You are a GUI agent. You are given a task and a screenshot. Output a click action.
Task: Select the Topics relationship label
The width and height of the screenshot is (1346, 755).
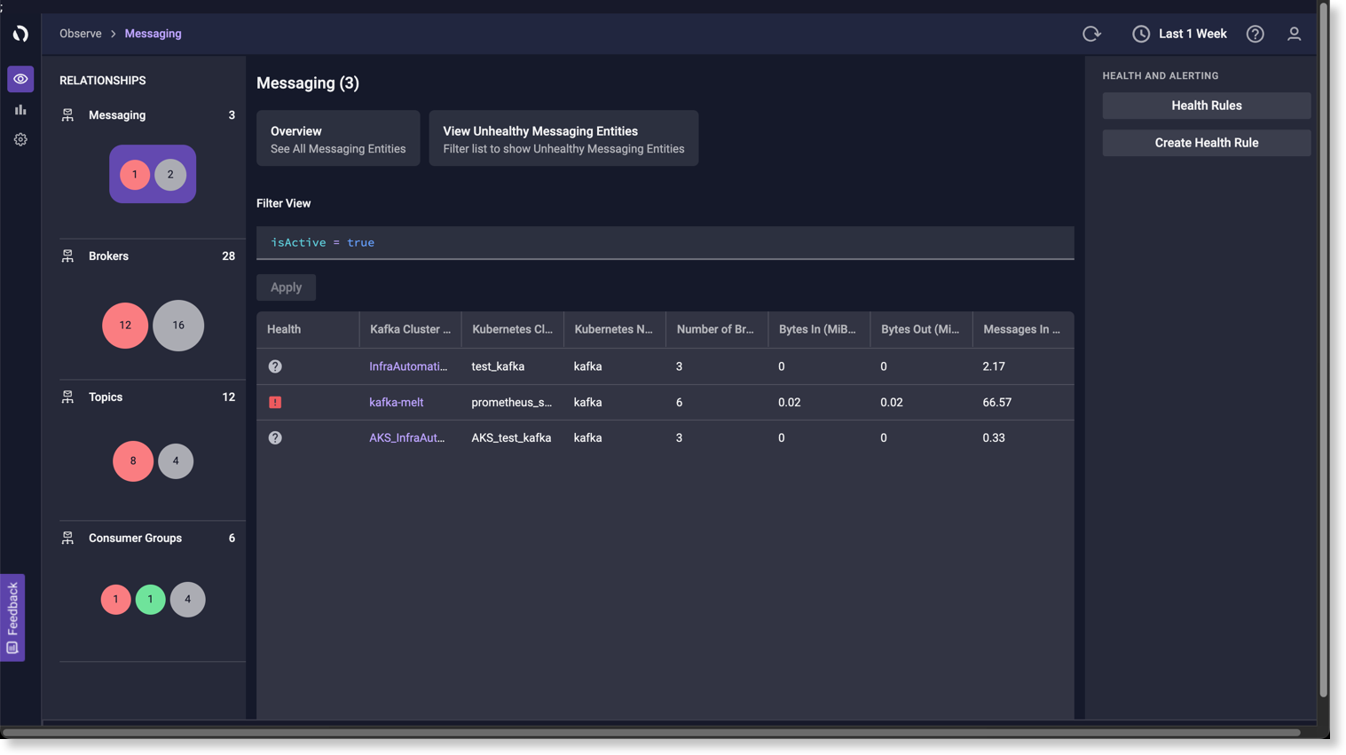tap(106, 397)
